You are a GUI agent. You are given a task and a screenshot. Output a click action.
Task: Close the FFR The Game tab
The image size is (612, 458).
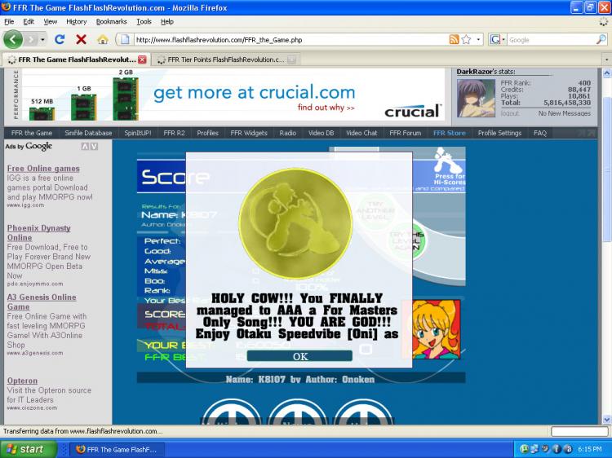142,59
